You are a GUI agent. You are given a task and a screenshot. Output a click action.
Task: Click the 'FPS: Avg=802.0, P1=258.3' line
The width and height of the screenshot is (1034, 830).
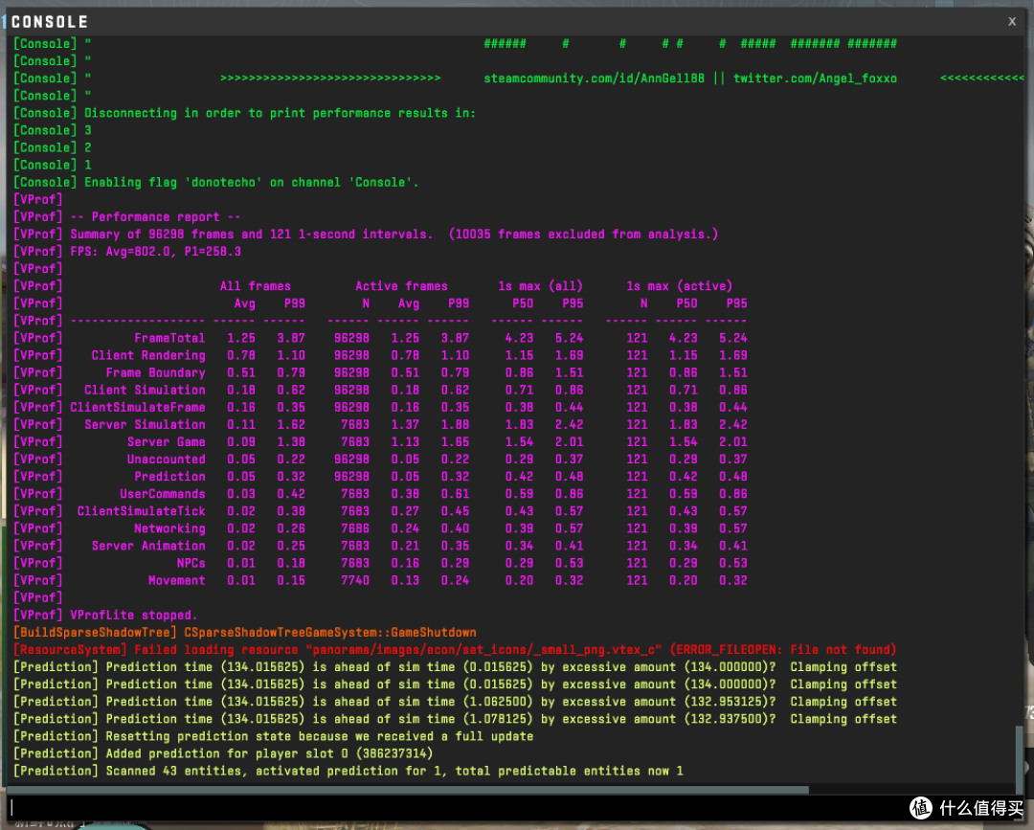pyautogui.click(x=127, y=251)
